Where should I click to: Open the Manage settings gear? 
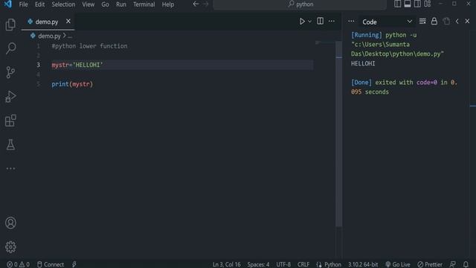pos(10,247)
